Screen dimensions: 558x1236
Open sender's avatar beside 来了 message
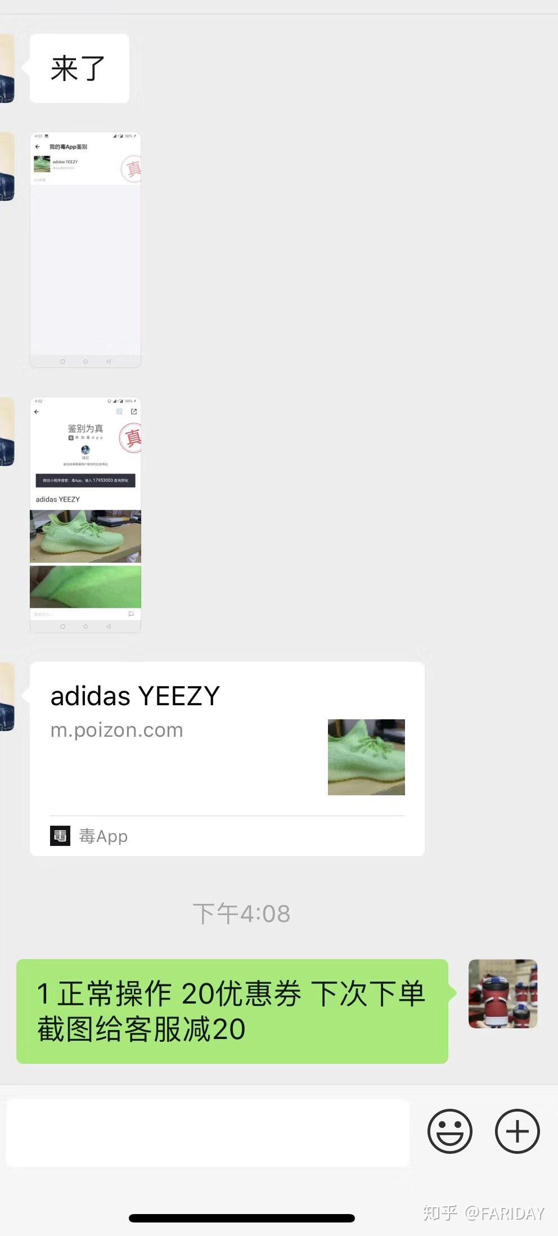pos(7,68)
